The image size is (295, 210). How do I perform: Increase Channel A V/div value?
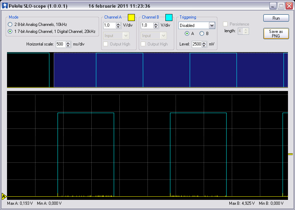click(118, 24)
